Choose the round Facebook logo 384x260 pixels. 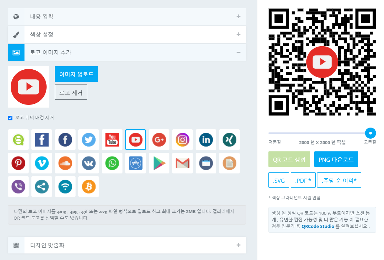65,140
